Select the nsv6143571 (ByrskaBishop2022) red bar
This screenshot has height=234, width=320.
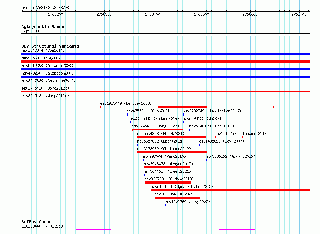(230, 190)
